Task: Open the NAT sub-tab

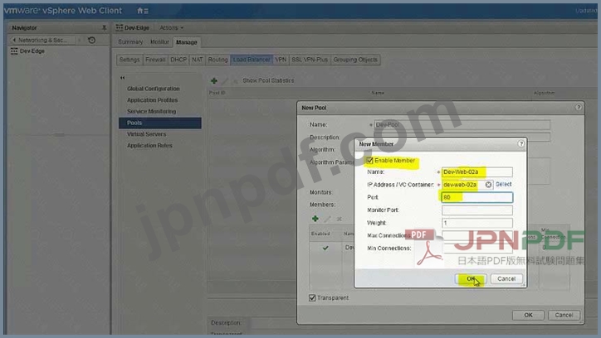Action: click(x=198, y=60)
